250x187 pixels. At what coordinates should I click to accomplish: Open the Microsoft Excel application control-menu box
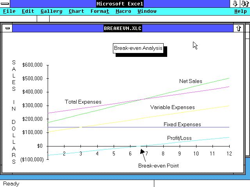click(5, 4)
